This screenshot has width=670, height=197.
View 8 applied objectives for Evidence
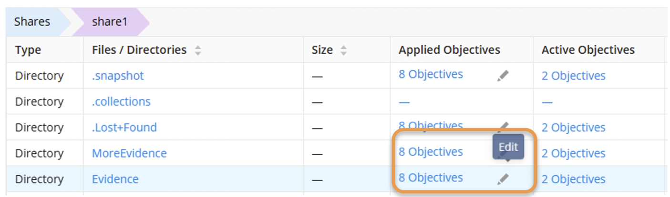[431, 177]
